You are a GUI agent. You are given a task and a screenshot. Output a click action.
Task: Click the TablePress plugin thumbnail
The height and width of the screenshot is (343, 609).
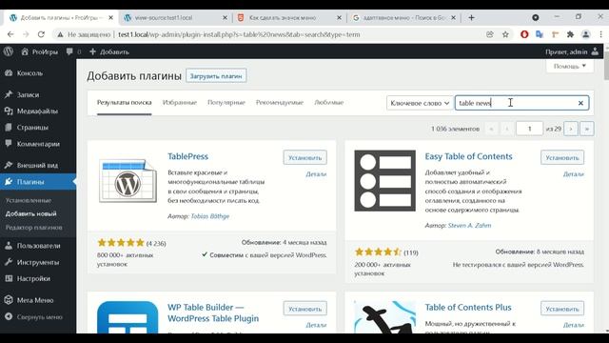tap(128, 181)
